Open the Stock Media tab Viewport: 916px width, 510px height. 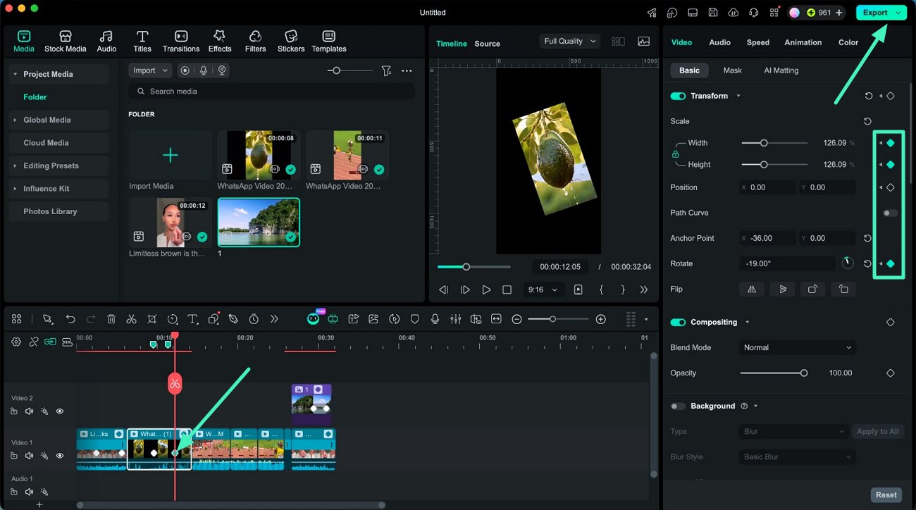(x=65, y=42)
